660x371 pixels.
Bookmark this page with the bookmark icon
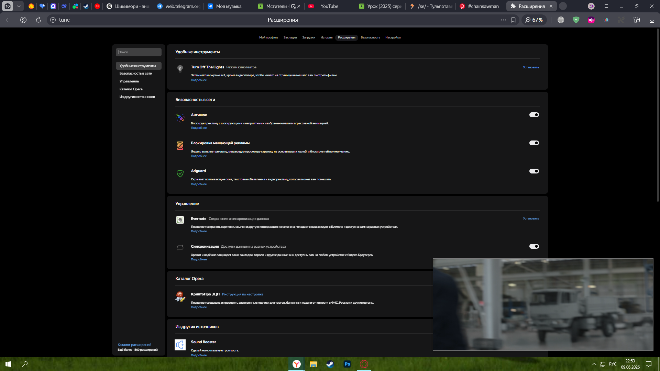[x=513, y=20]
